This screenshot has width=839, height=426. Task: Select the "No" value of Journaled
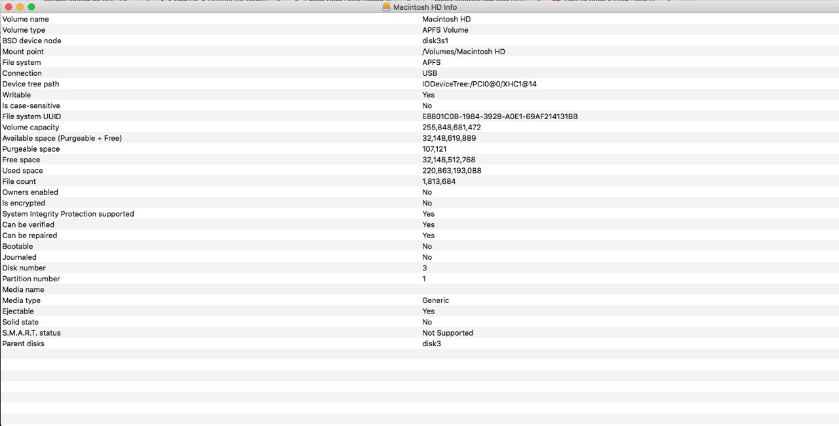(x=427, y=257)
